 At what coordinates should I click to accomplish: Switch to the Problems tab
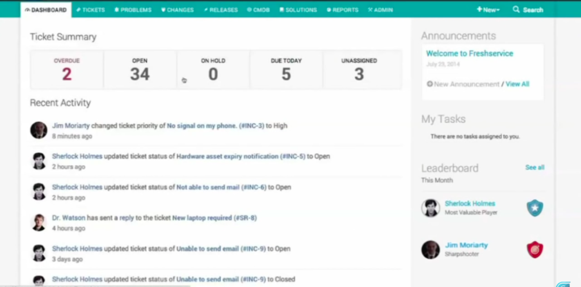click(133, 10)
